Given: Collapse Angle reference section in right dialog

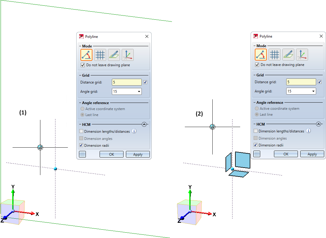Looking at the screenshot, I should (255, 103).
